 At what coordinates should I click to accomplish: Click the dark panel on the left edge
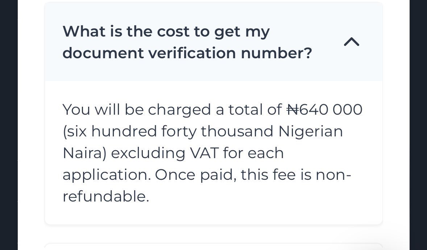(x=9, y=125)
